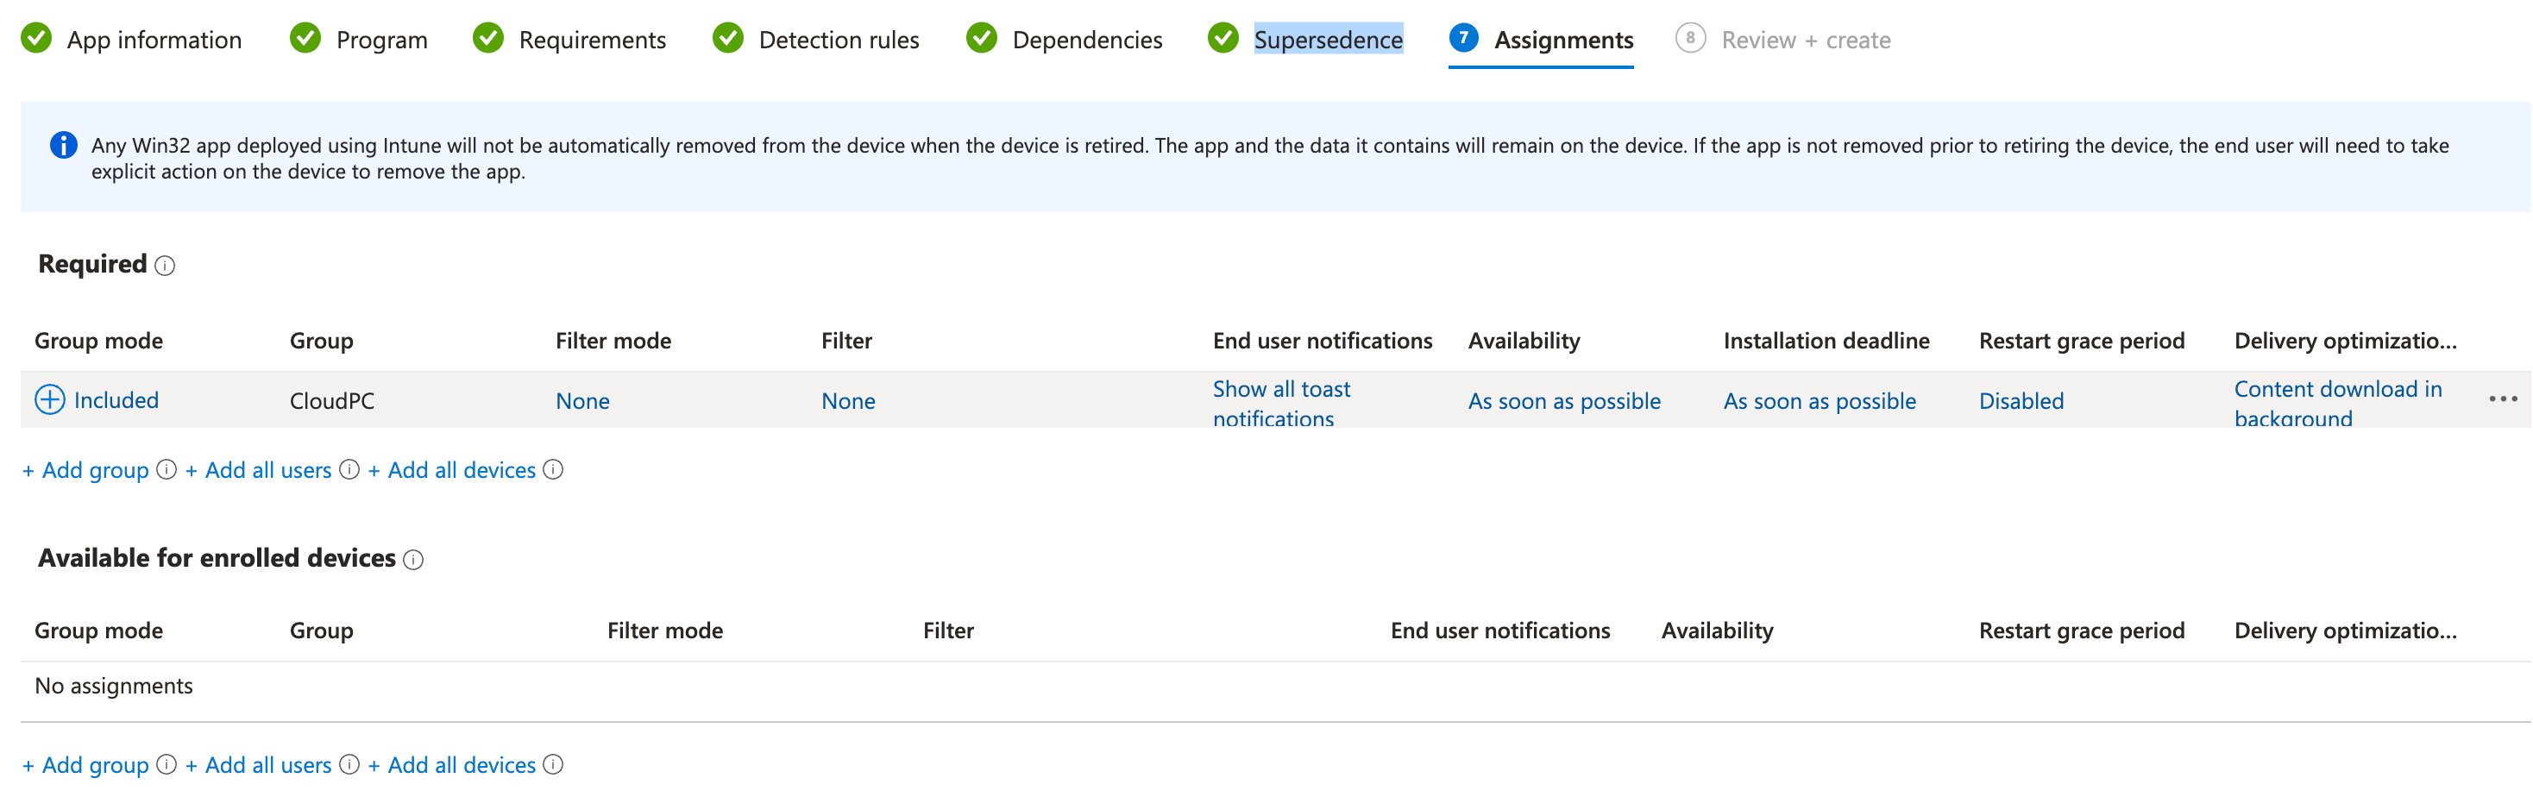
Task: Click the blue information banner icon
Action: point(63,146)
